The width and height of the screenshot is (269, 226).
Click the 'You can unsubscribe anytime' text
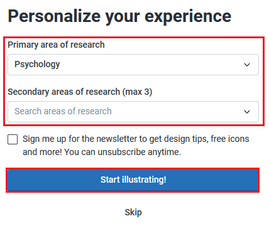tap(123, 152)
